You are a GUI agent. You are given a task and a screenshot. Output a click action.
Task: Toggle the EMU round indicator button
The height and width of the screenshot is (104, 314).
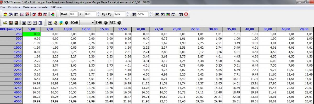coord(106,23)
